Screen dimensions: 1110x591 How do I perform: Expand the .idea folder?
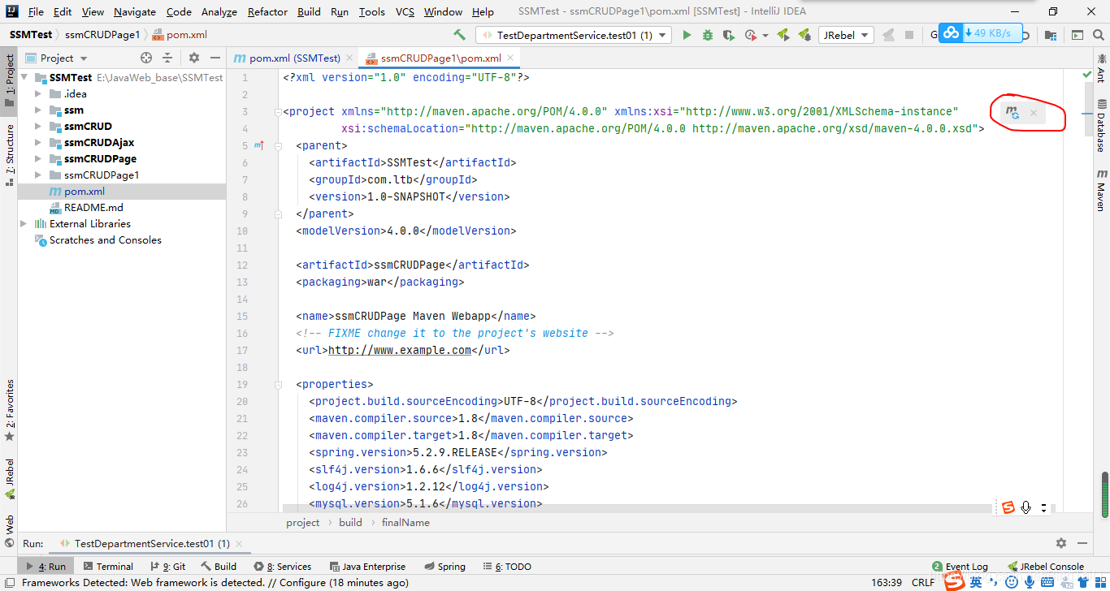pos(38,93)
